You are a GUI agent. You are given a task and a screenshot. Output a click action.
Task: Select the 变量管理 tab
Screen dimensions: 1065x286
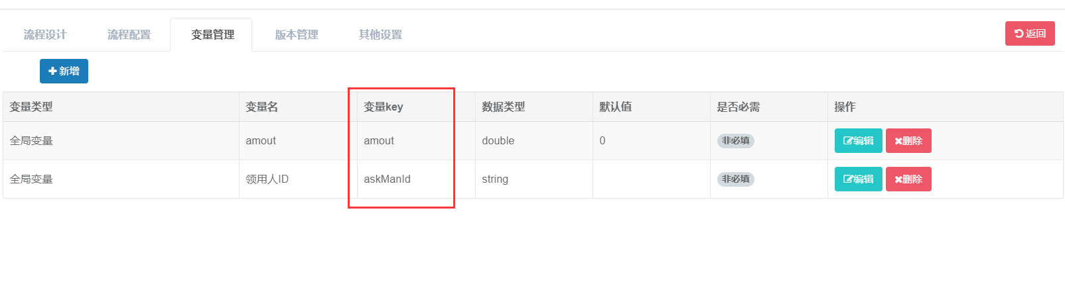[212, 34]
